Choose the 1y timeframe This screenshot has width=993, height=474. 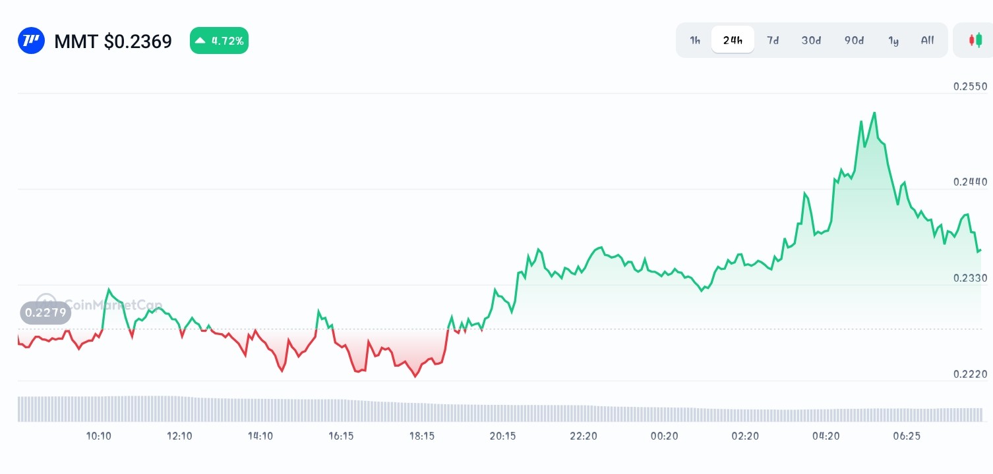point(893,40)
